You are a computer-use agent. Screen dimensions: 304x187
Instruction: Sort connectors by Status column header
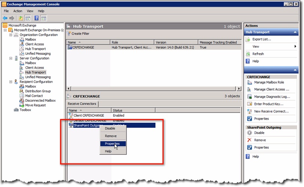[x=133, y=110]
